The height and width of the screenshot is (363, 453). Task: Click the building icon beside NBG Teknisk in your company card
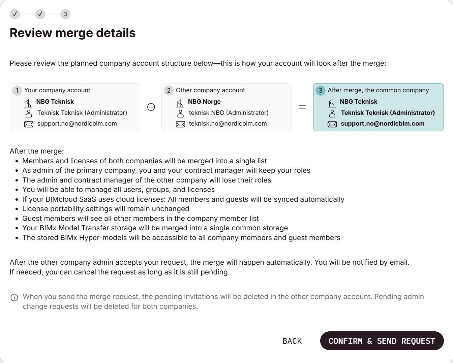click(x=29, y=103)
